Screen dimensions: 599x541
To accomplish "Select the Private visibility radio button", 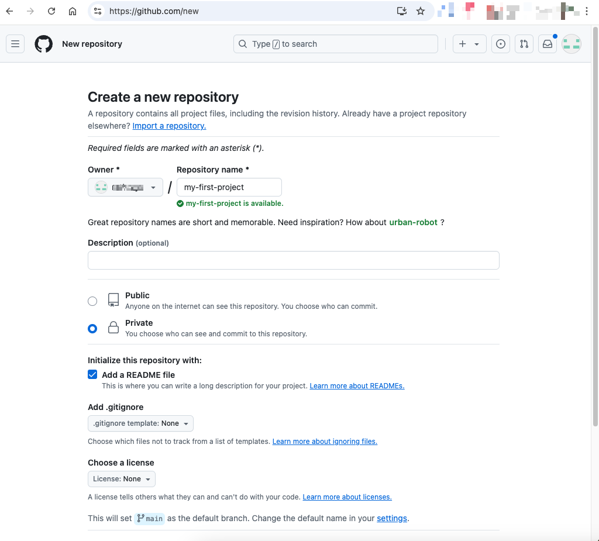I will [92, 329].
